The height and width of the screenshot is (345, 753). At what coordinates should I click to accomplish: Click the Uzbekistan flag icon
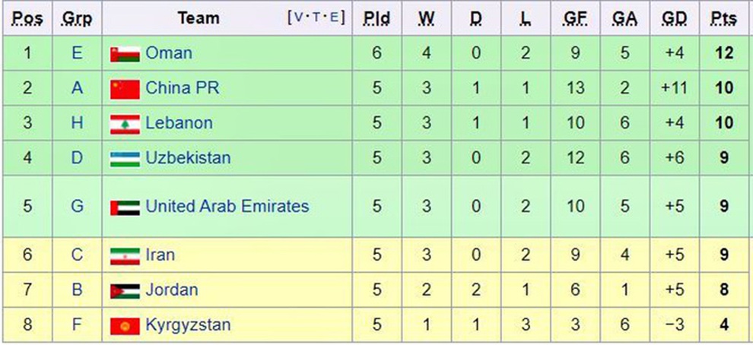pos(125,159)
